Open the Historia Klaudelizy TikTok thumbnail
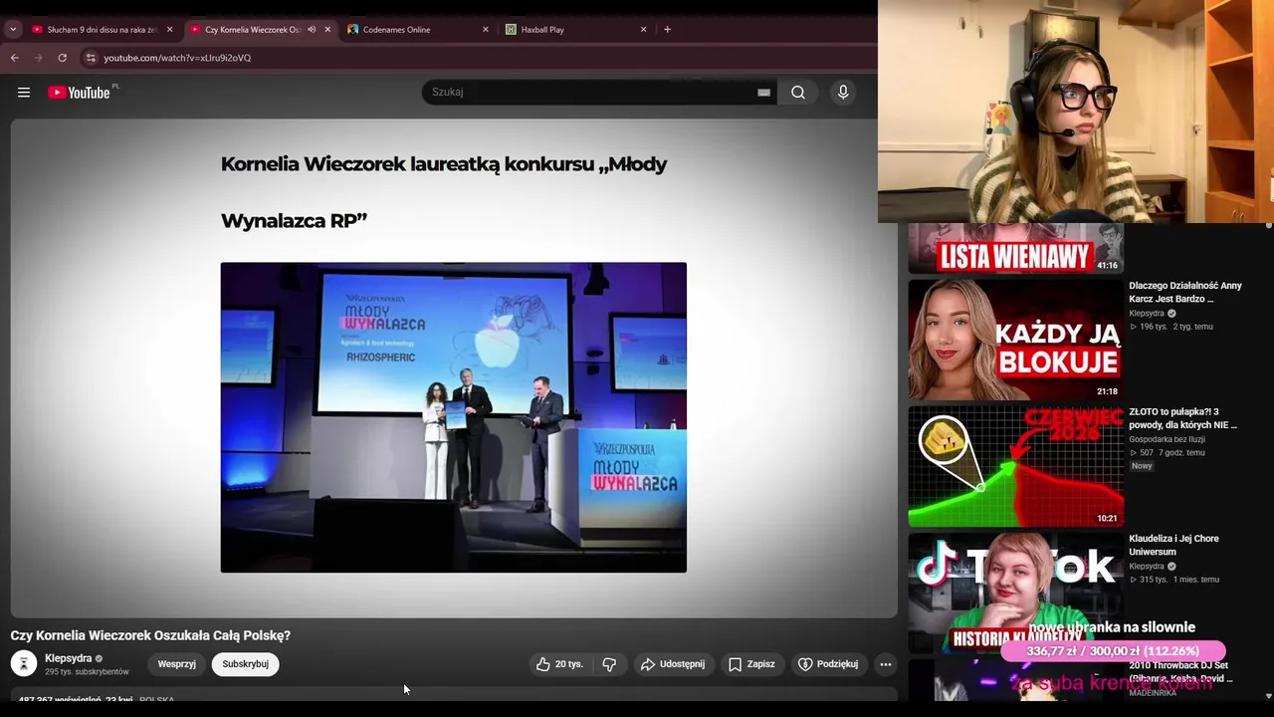 (1015, 593)
